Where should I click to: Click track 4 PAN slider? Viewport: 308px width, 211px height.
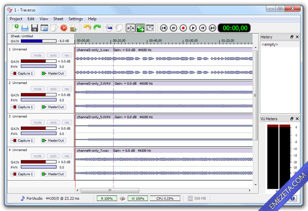click(x=39, y=167)
